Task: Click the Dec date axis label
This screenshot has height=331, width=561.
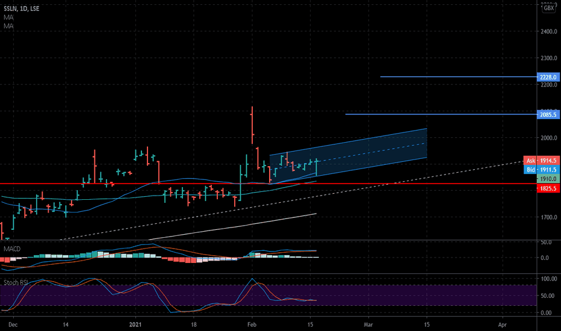Action: point(13,325)
